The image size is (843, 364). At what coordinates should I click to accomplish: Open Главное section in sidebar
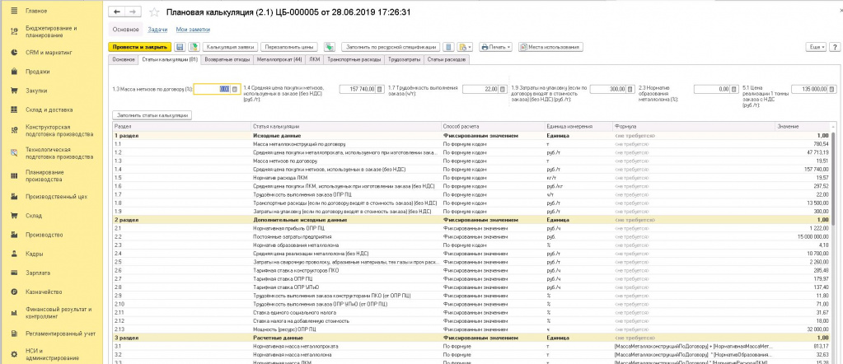[x=52, y=11]
